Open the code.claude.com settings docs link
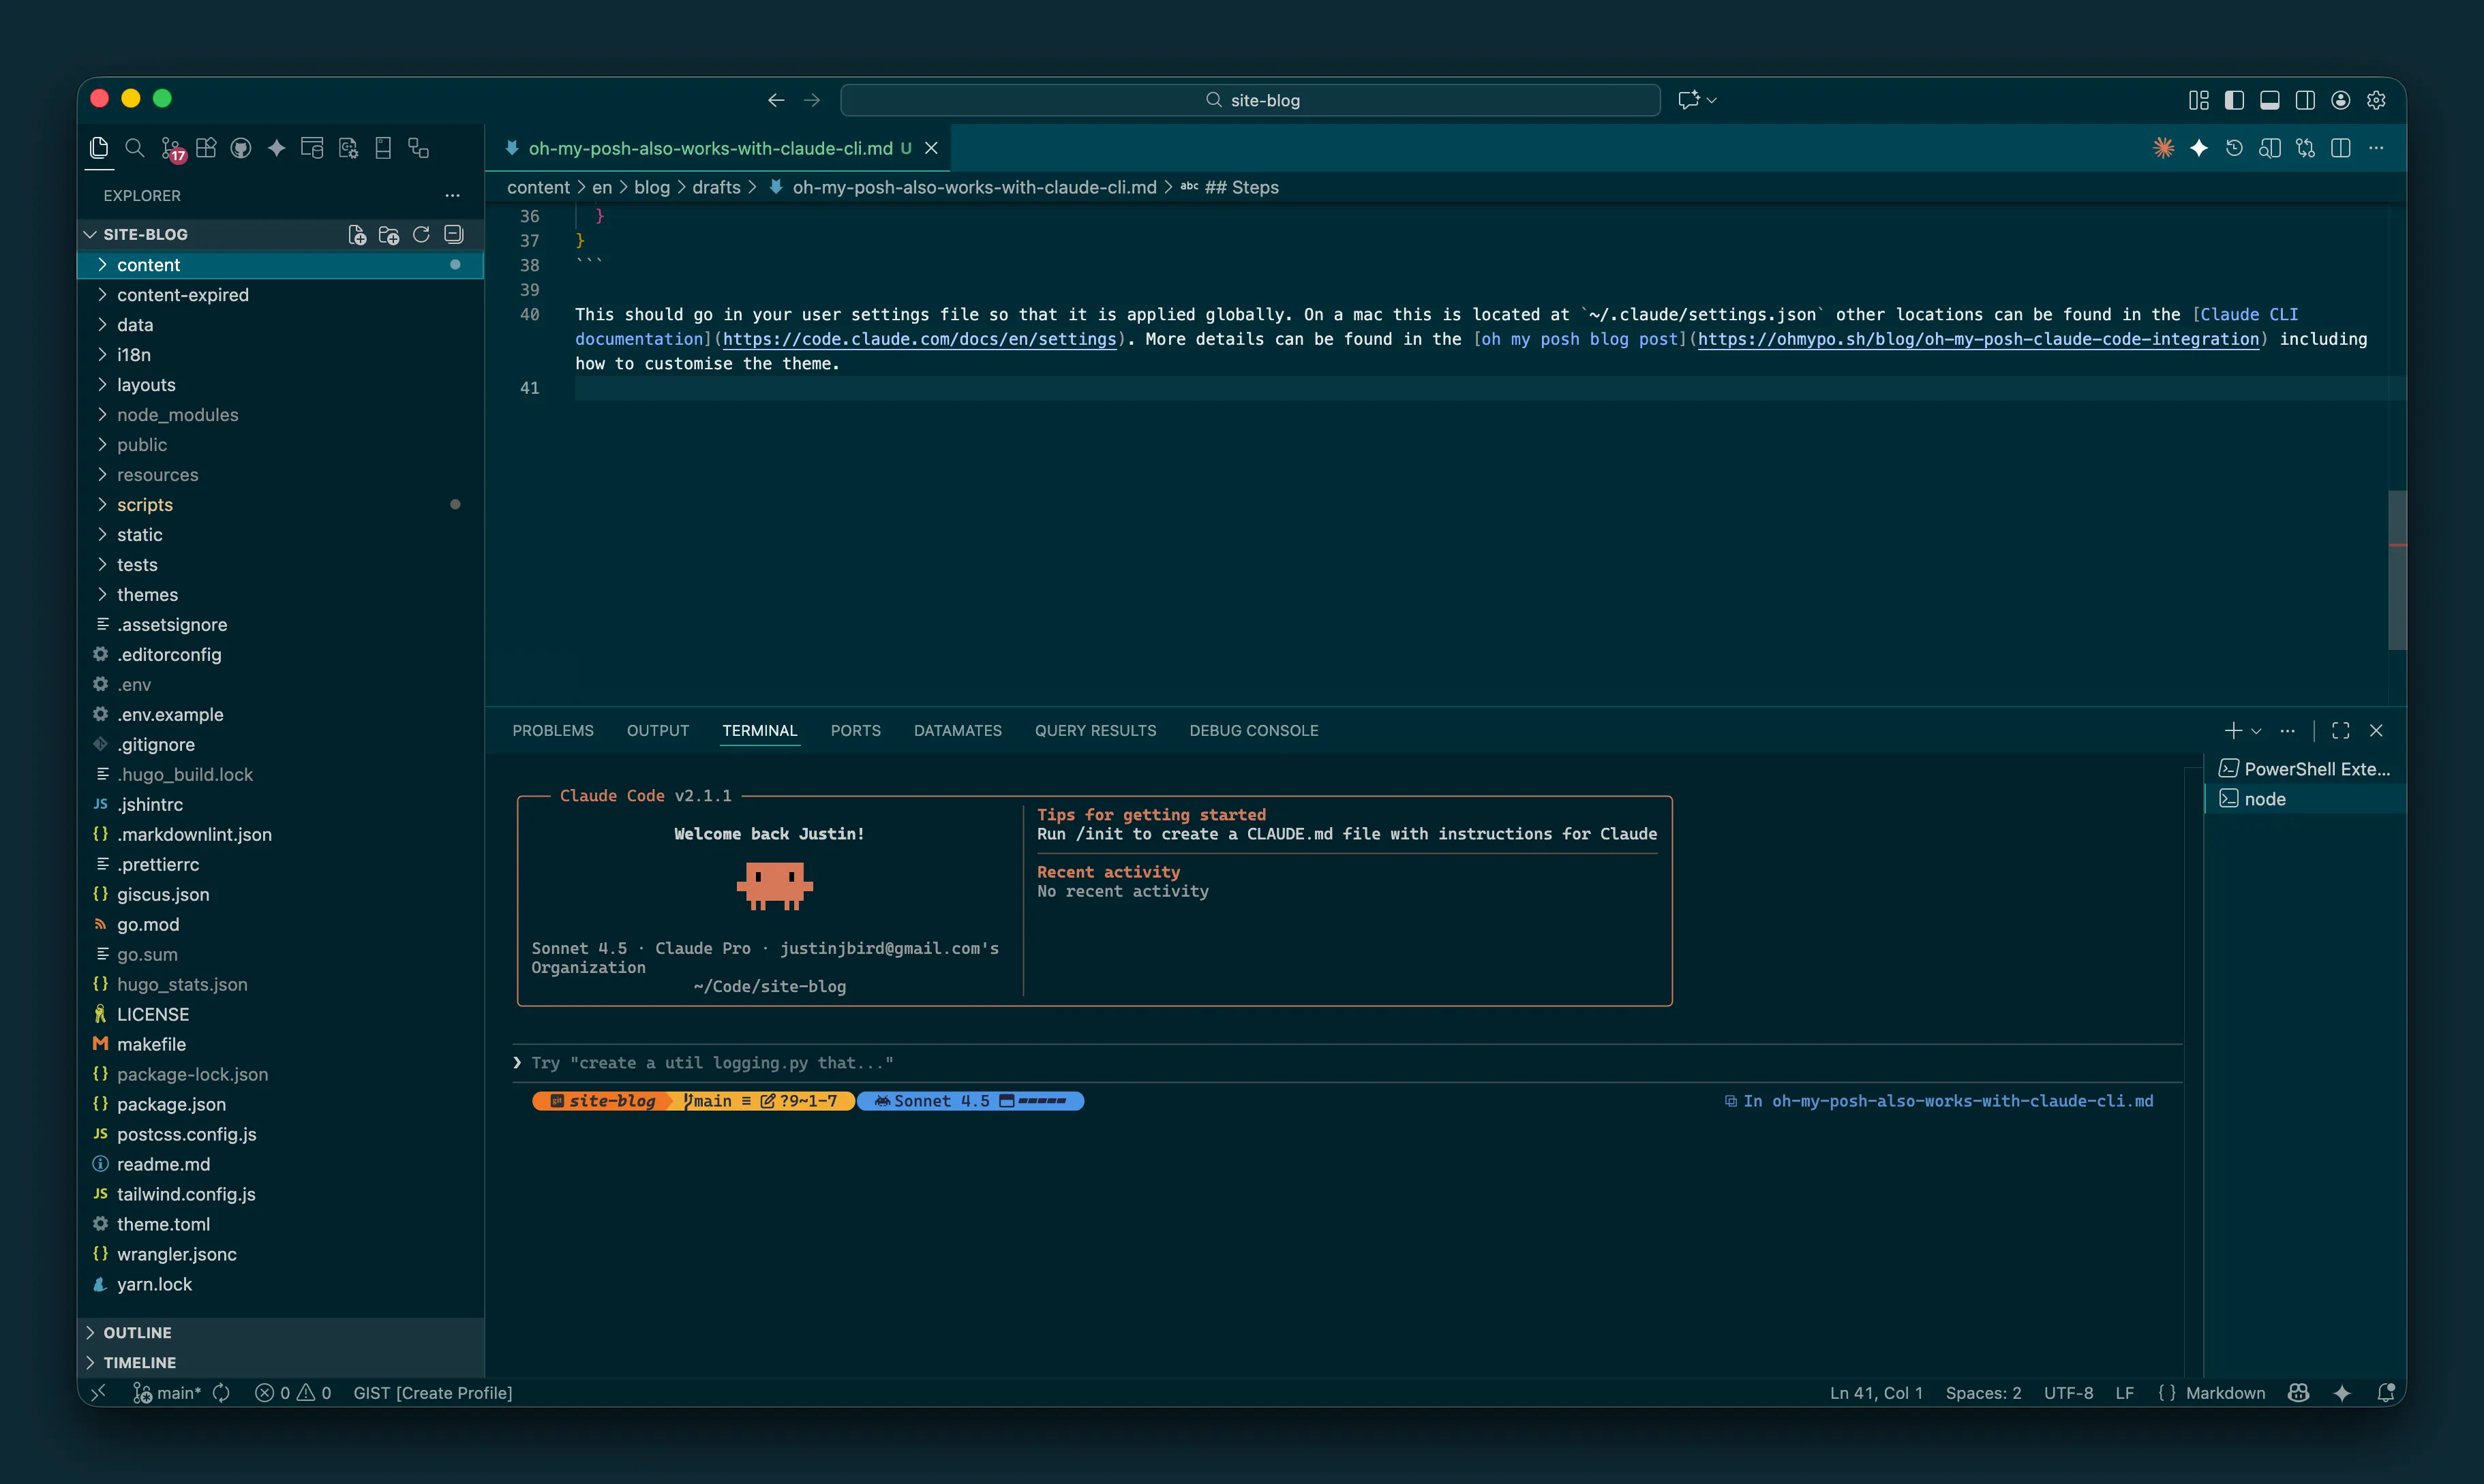This screenshot has width=2484, height=1484. pyautogui.click(x=920, y=339)
